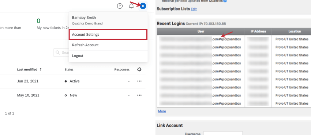
Task: Click the New status cell
Action: pos(71,95)
